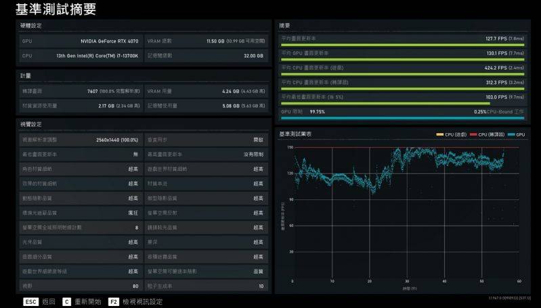This screenshot has width=541, height=308.
Task: Click the vertical sync row showing 開啟
Action: (x=206, y=139)
